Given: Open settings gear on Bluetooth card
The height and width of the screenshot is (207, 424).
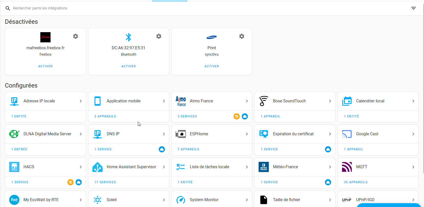Looking at the screenshot, I should click(159, 36).
